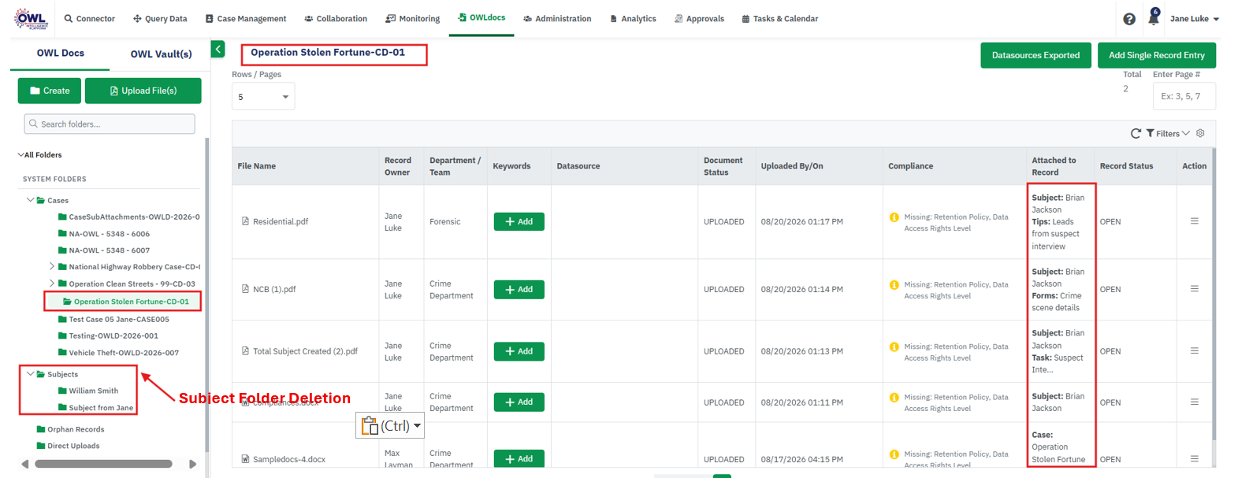Click compliance warning icon for Residential.pdf
1238x478 pixels.
894,217
